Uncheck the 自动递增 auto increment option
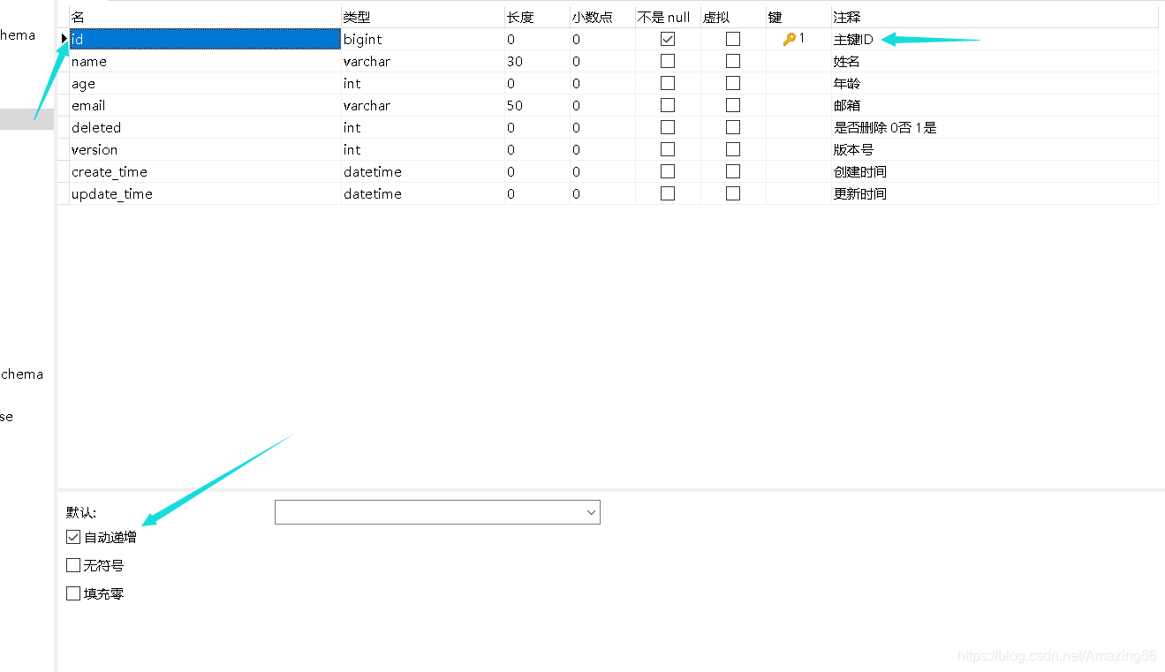This screenshot has width=1165, height=672. coord(73,537)
